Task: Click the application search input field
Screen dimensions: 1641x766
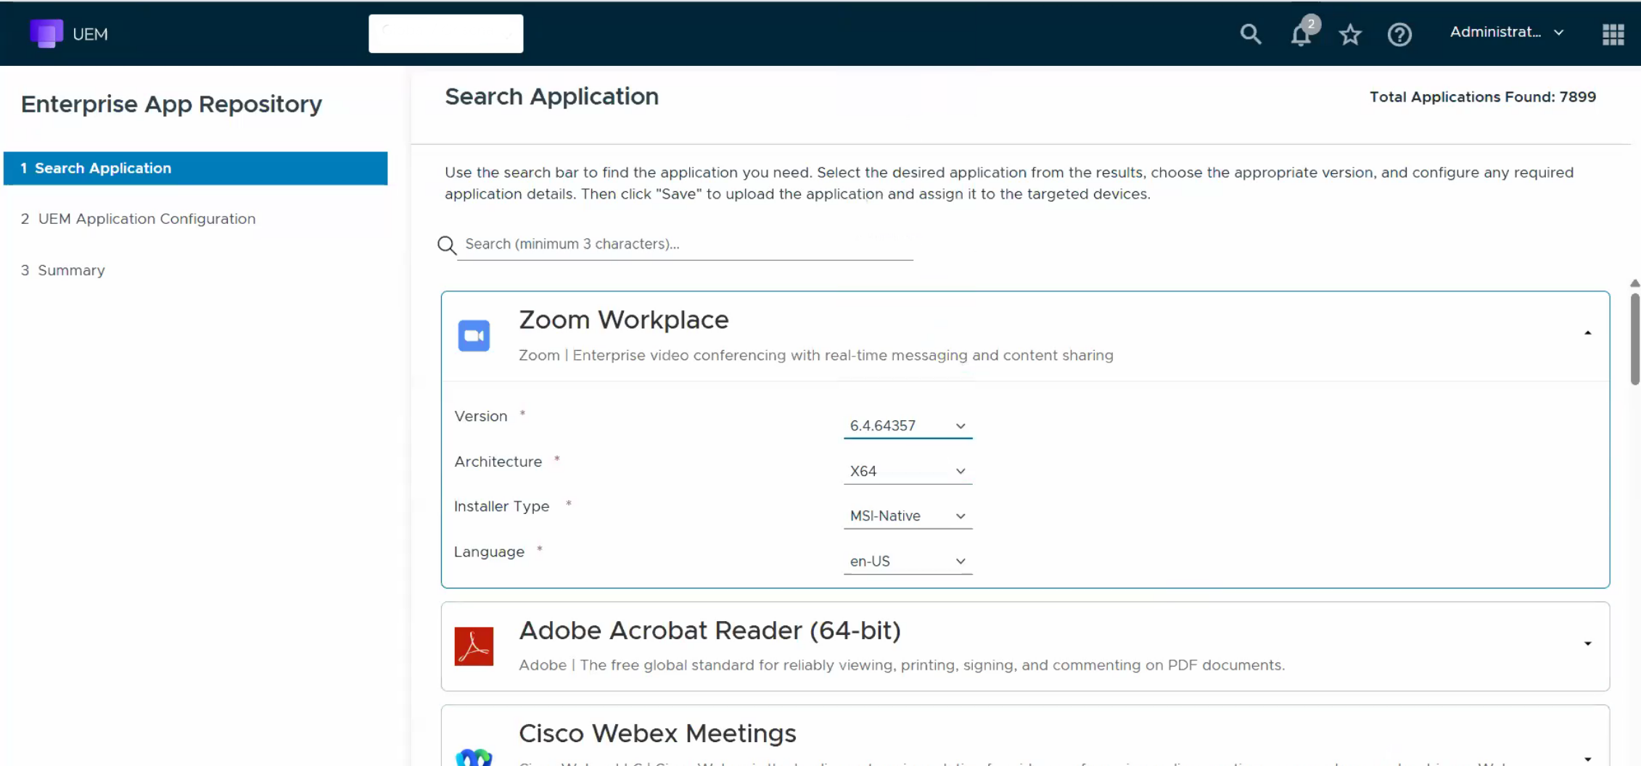Action: (685, 244)
